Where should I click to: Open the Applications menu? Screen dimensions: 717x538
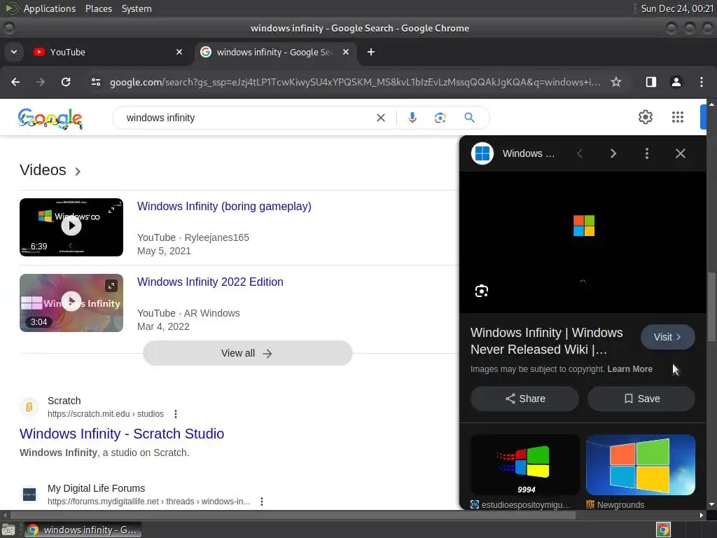(50, 8)
